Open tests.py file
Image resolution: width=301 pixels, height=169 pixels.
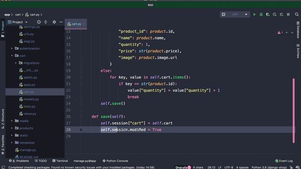(27, 107)
